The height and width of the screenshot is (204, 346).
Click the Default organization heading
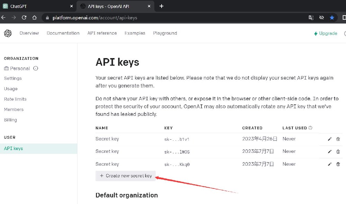(x=127, y=195)
